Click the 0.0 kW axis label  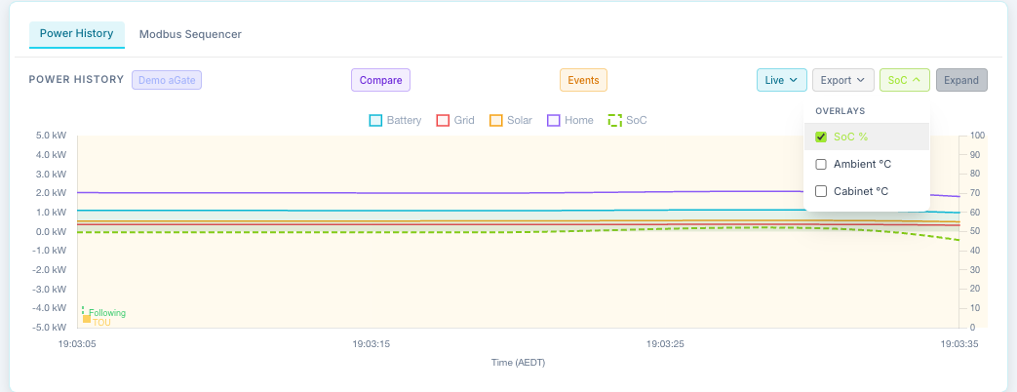tap(52, 232)
